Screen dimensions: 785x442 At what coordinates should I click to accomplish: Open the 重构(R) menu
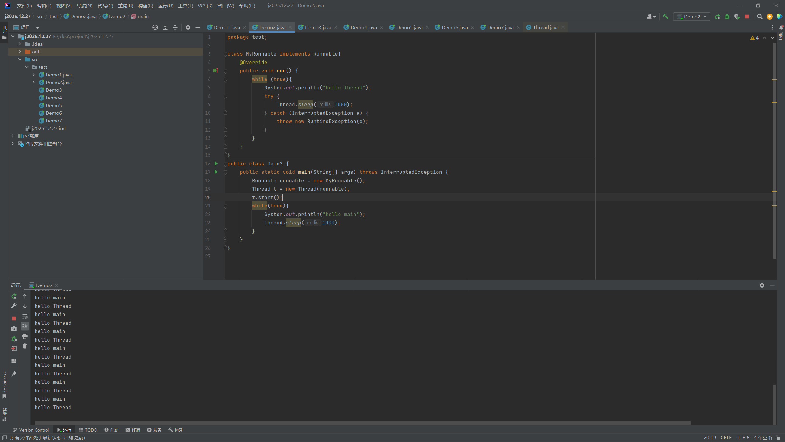tap(125, 6)
